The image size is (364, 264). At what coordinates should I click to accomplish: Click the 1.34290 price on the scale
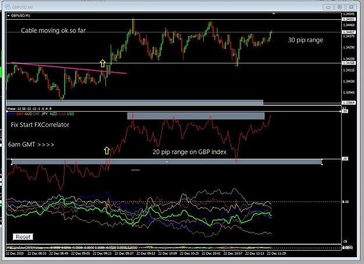click(x=349, y=47)
